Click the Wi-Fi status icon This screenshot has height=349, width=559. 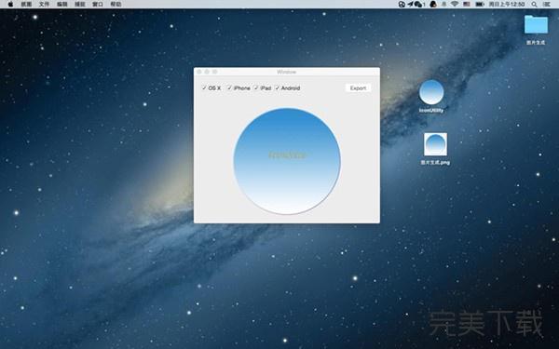click(455, 5)
